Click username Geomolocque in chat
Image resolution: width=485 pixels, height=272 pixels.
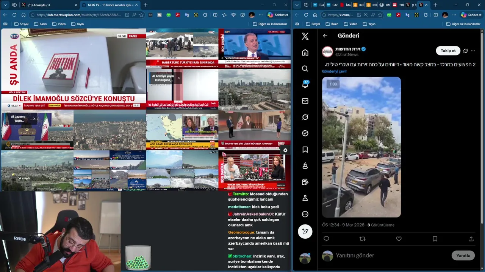(x=241, y=232)
